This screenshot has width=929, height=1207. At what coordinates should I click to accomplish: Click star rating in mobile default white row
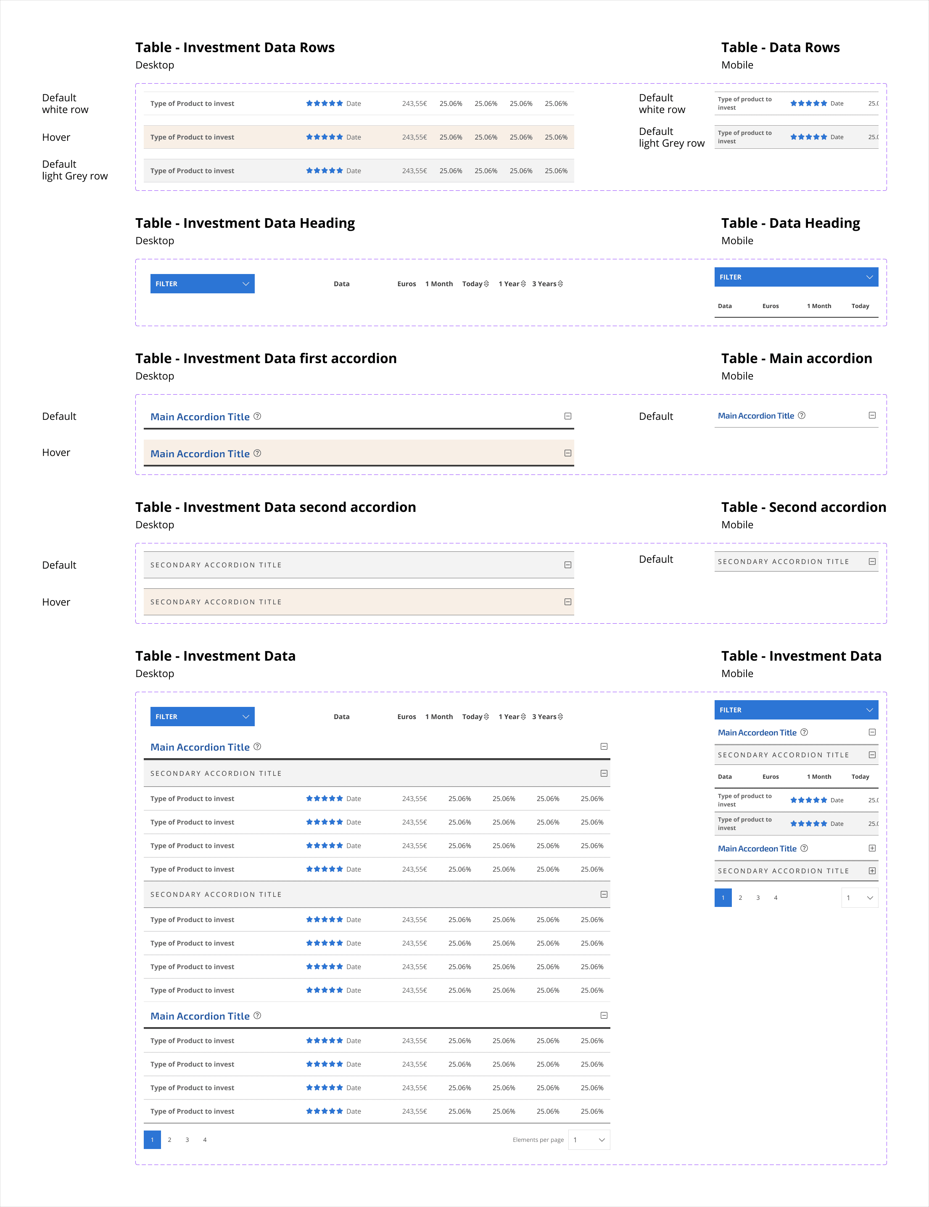808,103
